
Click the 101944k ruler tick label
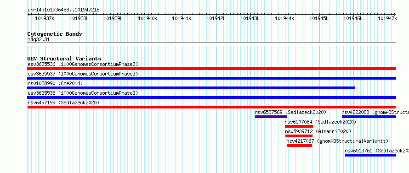[284, 18]
